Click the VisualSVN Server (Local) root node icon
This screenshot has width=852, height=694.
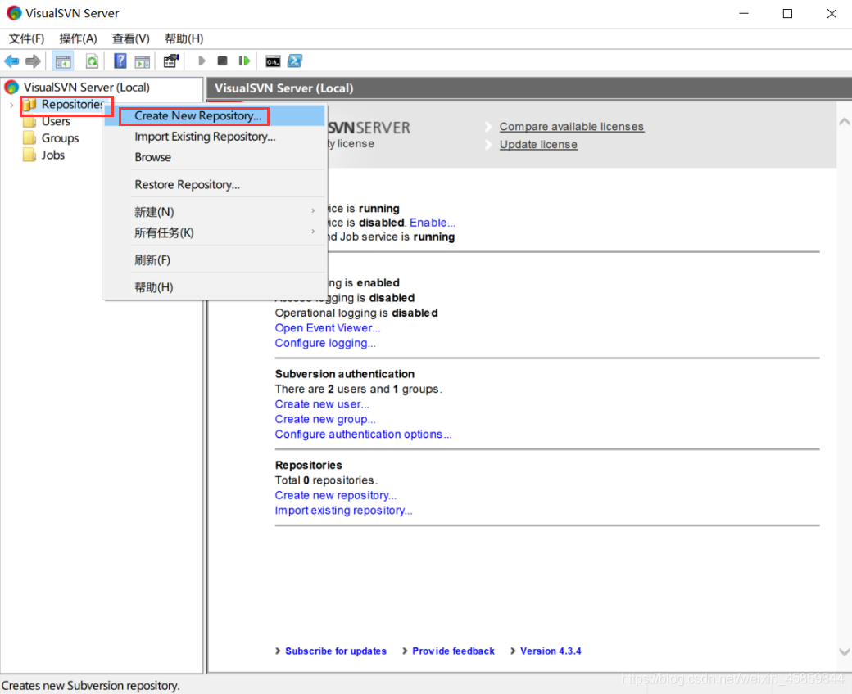click(11, 88)
